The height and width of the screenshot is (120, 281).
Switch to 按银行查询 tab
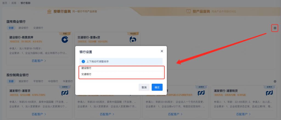click(x=72, y=12)
